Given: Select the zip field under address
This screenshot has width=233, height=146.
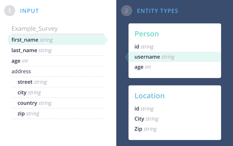Looking at the screenshot, I should tap(58, 113).
